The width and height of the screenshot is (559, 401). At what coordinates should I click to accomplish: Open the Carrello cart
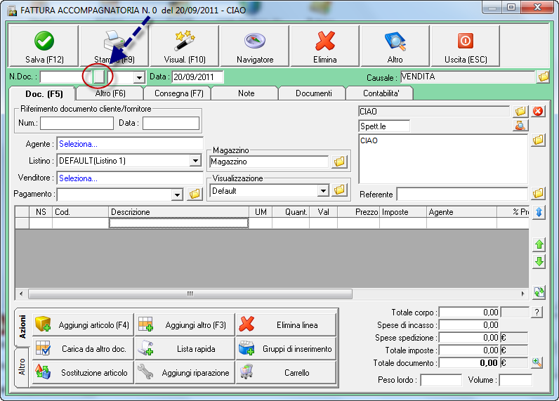click(287, 372)
